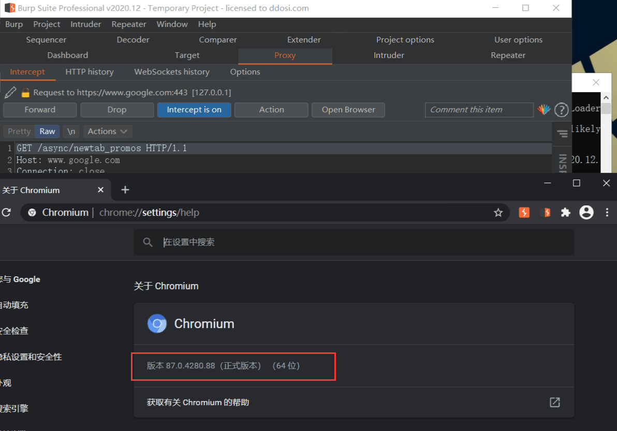
Task: Open the User options tab
Action: tap(518, 40)
